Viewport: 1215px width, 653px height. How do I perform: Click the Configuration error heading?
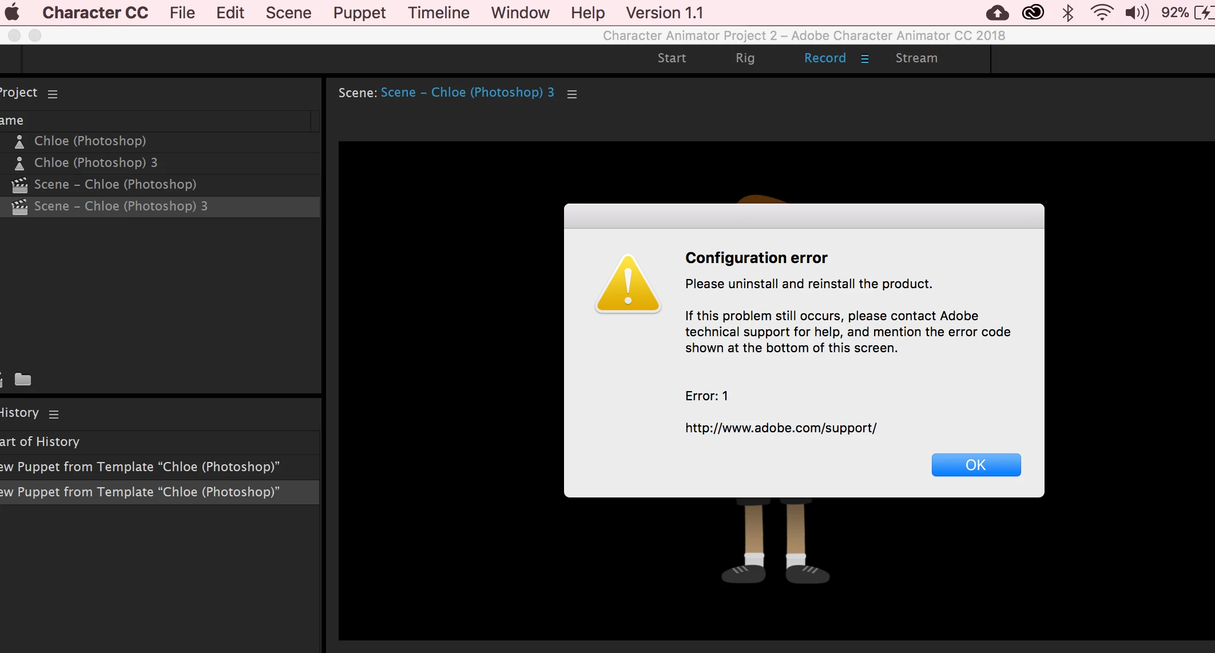coord(756,258)
